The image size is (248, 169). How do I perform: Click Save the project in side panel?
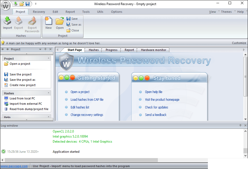point(18,74)
